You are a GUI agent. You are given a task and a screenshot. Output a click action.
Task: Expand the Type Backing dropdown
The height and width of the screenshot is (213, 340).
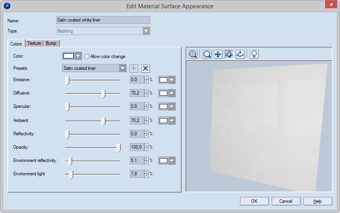point(146,31)
